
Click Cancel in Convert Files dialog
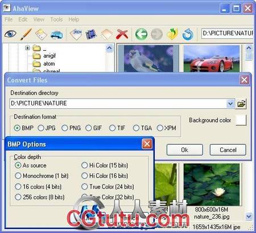click(x=228, y=150)
